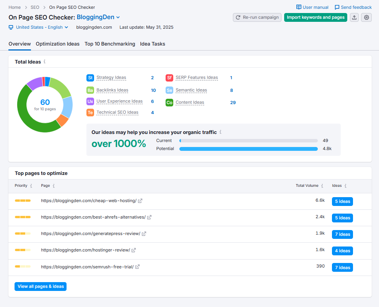
Task: Click View all pages & ideas
Action: click(x=40, y=286)
